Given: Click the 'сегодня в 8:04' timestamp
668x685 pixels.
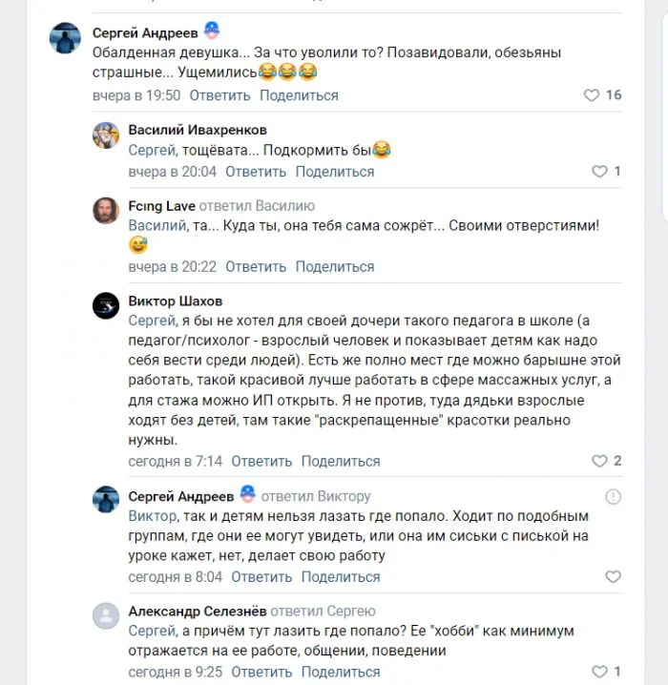Looking at the screenshot, I should [x=176, y=576].
